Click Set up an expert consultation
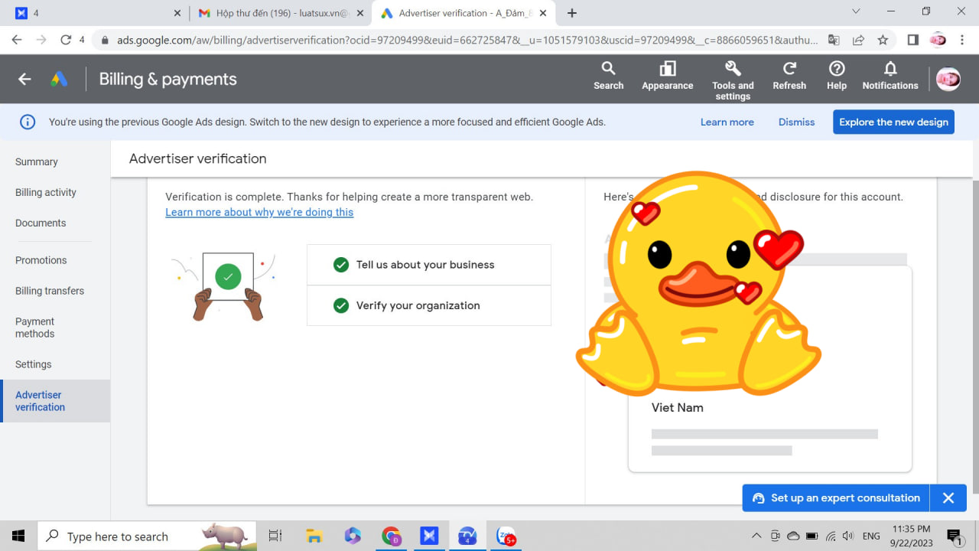Screen dimensions: 979x551 point(836,497)
